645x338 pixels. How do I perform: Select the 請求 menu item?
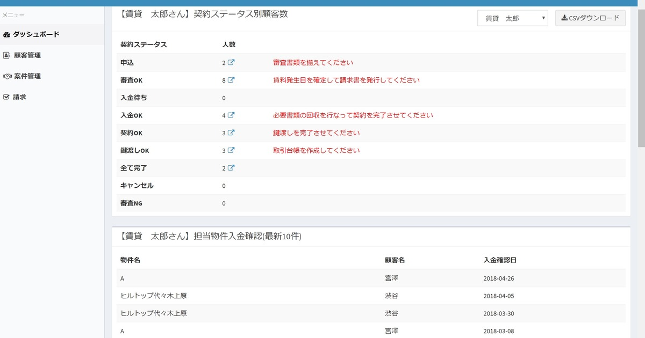pos(20,97)
